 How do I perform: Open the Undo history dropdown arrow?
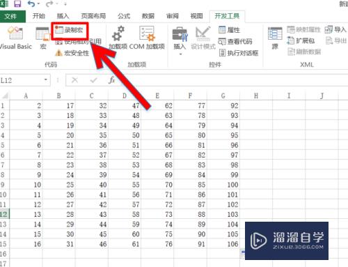point(38,4)
